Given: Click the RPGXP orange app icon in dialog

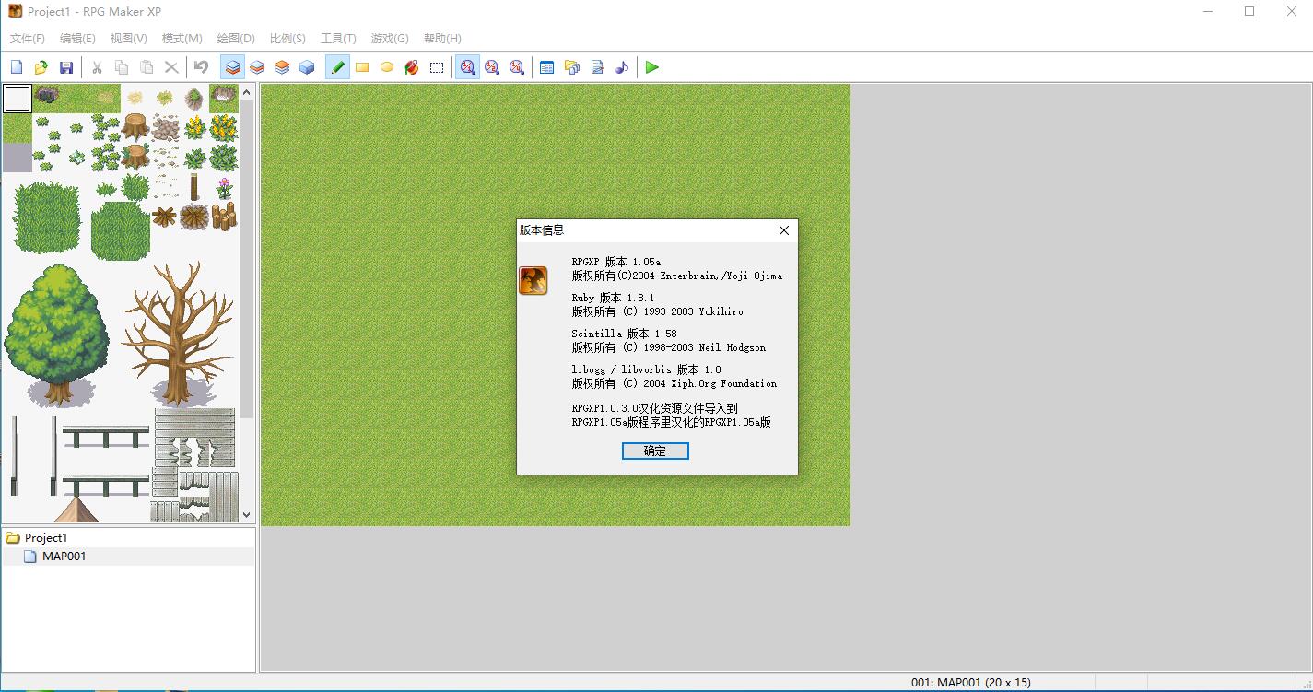Looking at the screenshot, I should 533,280.
